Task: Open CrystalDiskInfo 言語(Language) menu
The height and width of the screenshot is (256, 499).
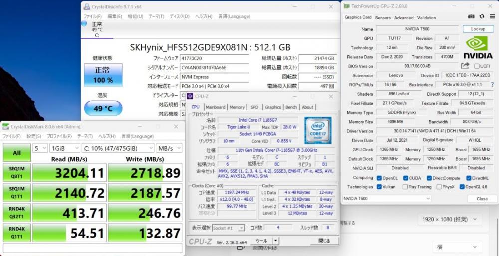Action: point(234,16)
